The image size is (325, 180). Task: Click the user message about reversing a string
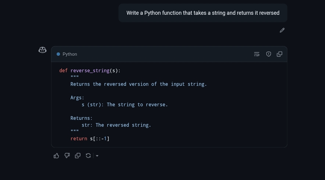[203, 13]
